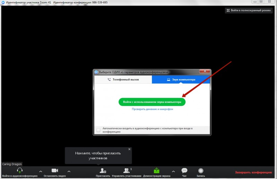
Task: Click tooltip text Нажмите, чтобы пригласить участников
Action: coord(98,156)
